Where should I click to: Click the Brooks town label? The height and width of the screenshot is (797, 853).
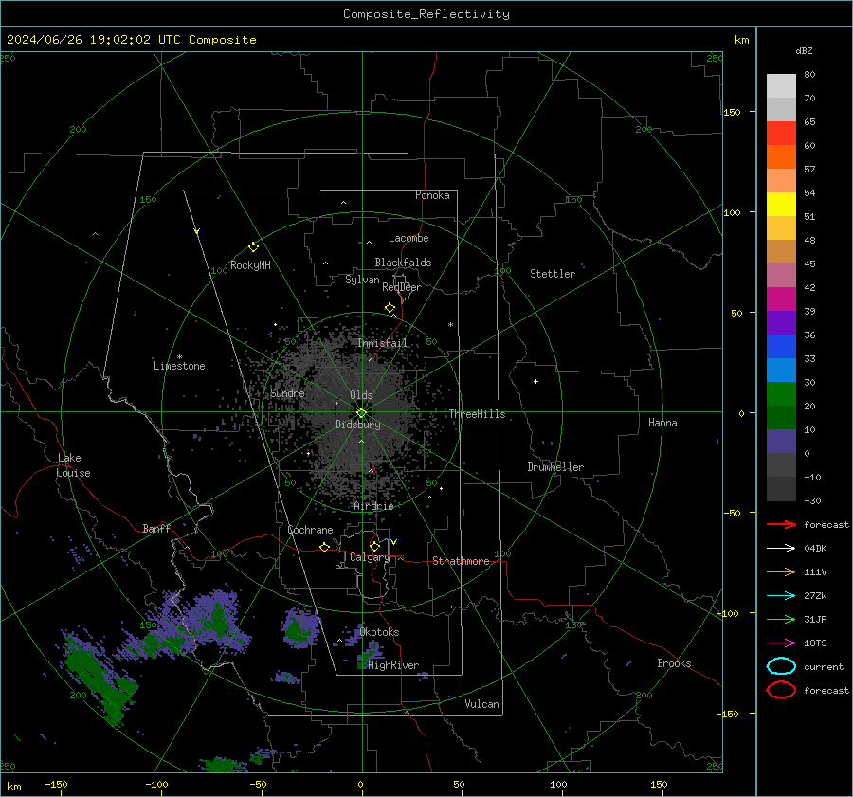coord(674,663)
